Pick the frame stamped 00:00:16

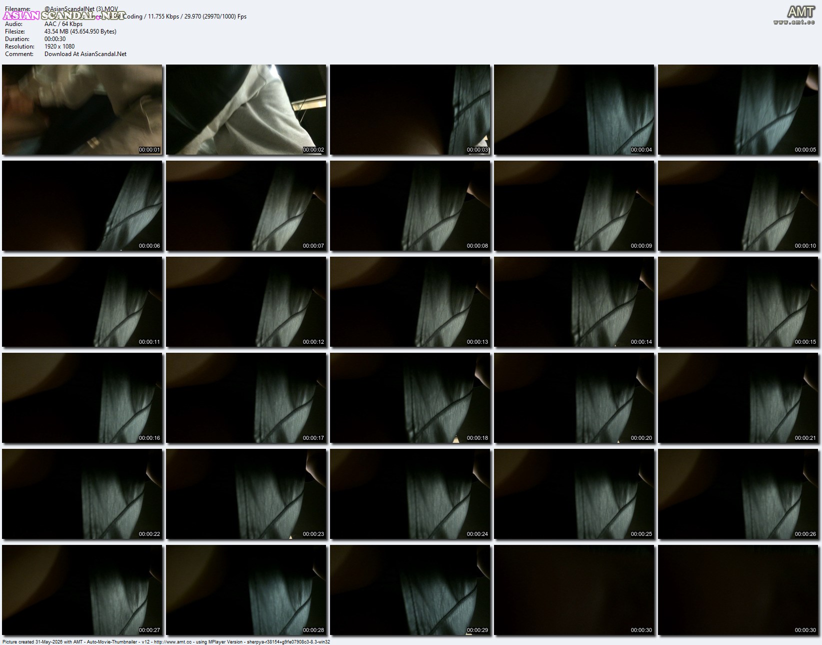tap(82, 398)
